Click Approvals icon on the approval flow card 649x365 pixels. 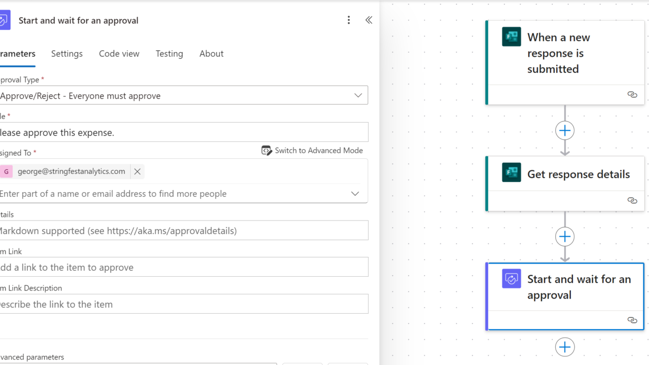[x=511, y=279]
